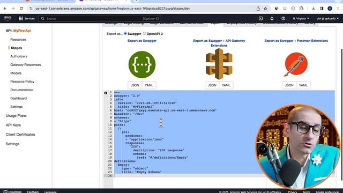Open the bottom Settings sidebar entry

[x=12, y=144]
